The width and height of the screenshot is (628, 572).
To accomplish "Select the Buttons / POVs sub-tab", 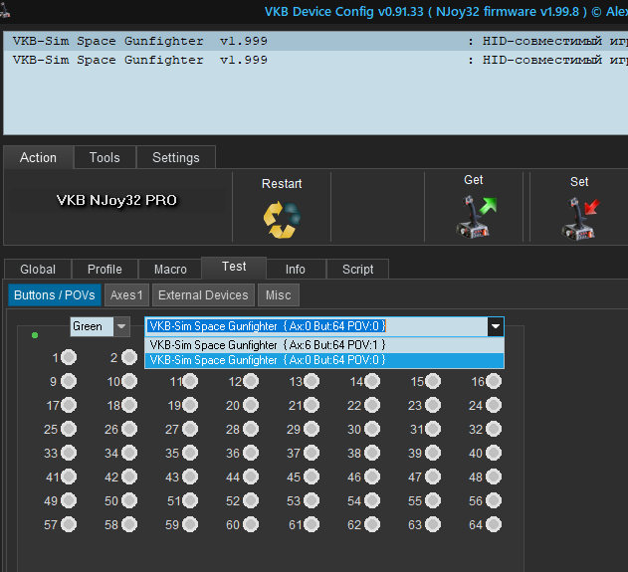I will point(55,295).
